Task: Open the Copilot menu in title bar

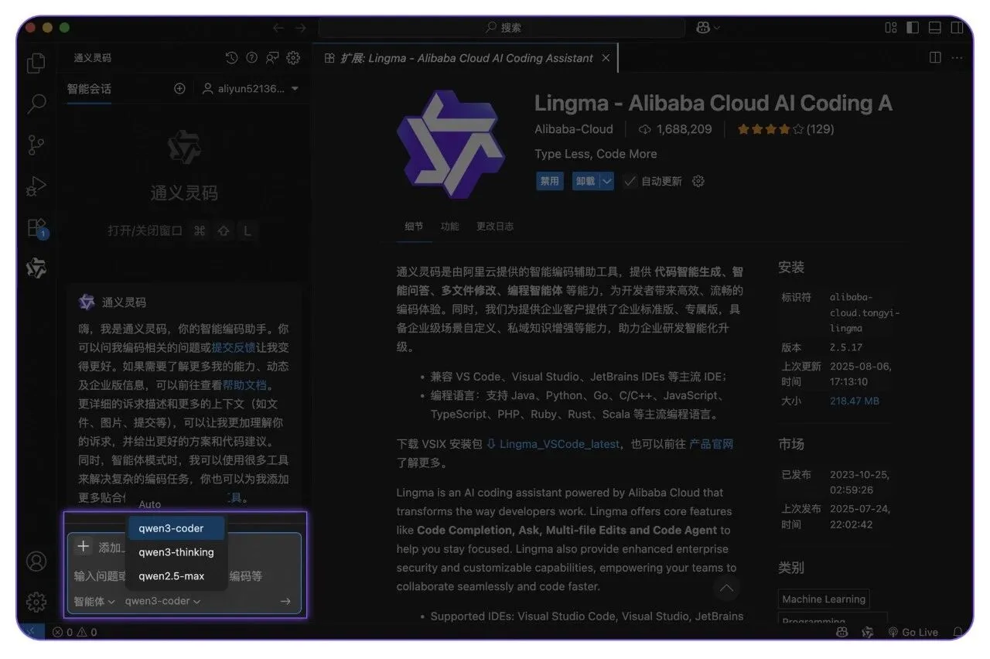Action: point(708,28)
